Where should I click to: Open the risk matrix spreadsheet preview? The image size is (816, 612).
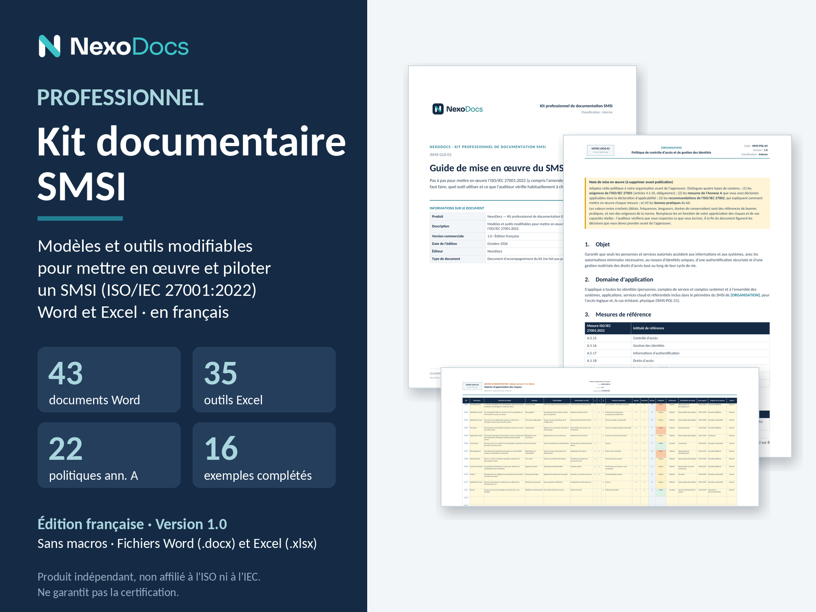click(x=600, y=437)
